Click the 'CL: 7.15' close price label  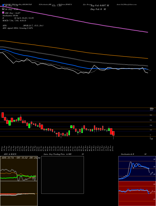[57, 6]
